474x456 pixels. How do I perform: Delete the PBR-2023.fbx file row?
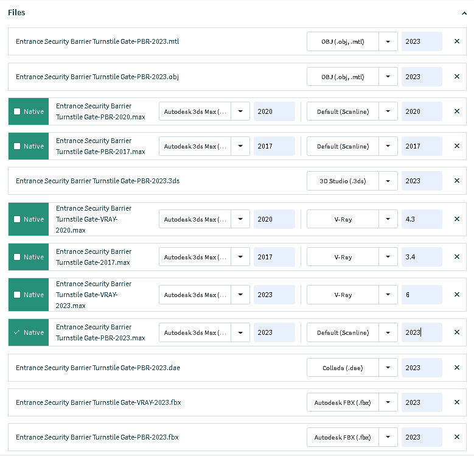point(457,437)
